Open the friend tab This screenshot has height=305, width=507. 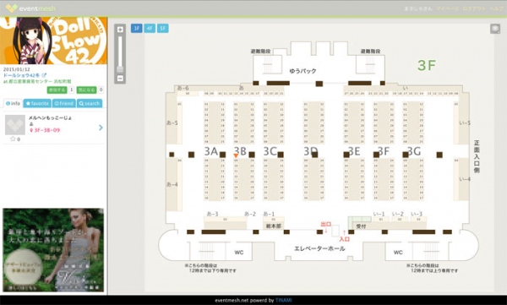(x=63, y=103)
